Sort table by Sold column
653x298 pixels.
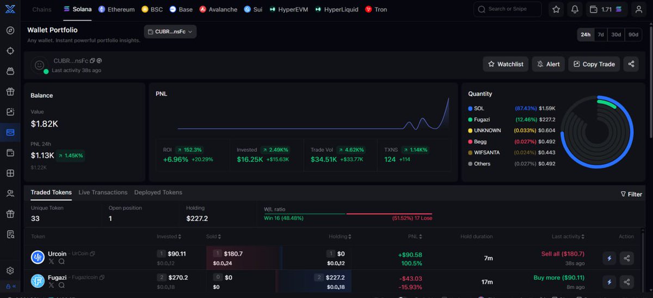tap(213, 237)
